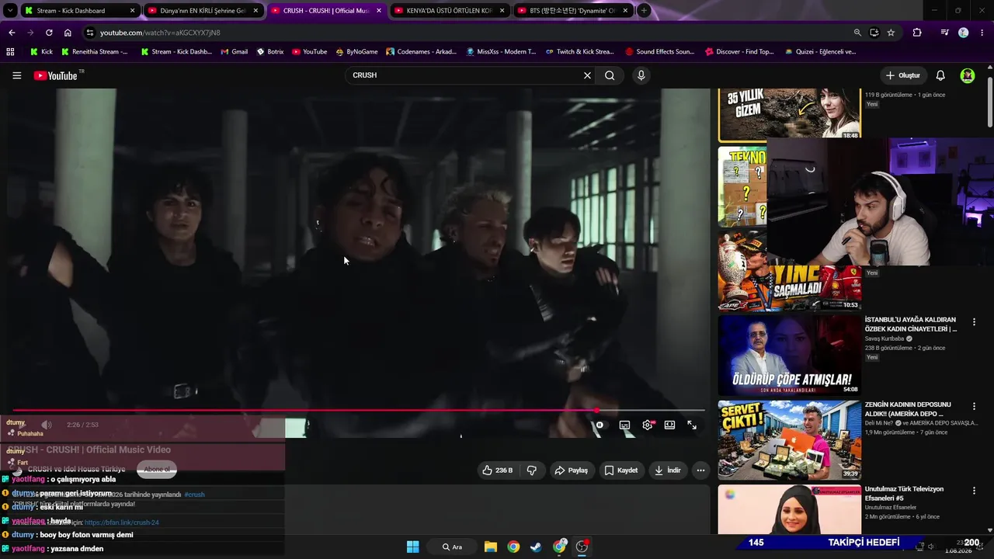Open the Savaş Kurtbaba channel link
994x559 pixels.
[x=884, y=339]
